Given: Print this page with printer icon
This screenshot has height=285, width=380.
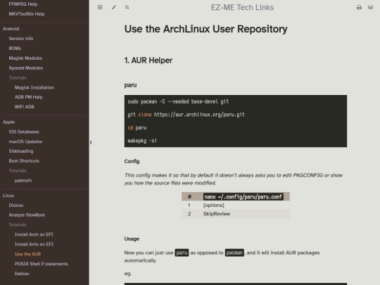Looking at the screenshot, I should 359,8.
